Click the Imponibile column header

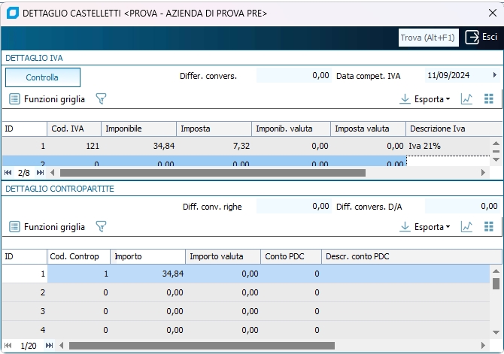139,129
